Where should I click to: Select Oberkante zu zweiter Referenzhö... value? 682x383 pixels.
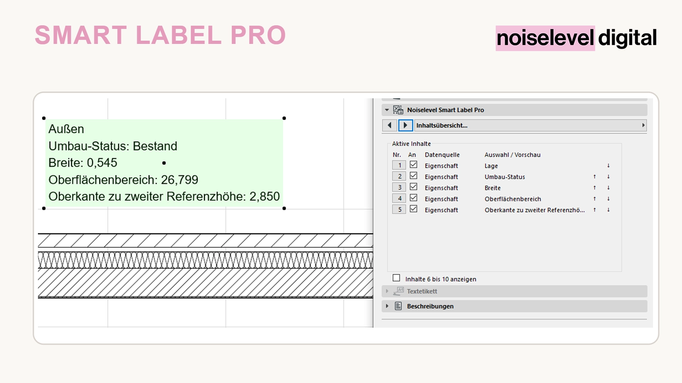(x=535, y=210)
